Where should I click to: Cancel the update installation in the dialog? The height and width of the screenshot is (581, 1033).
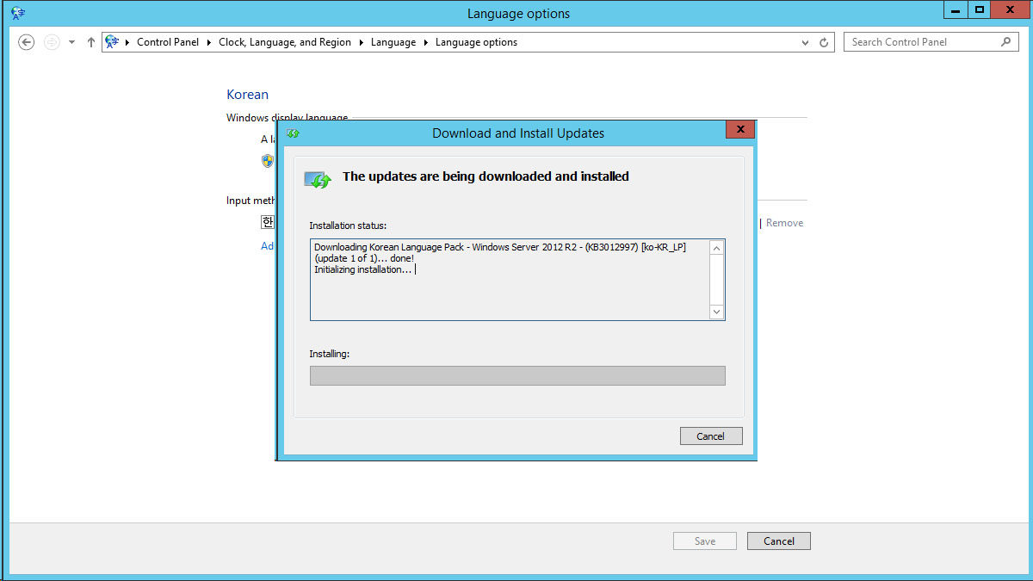(711, 436)
